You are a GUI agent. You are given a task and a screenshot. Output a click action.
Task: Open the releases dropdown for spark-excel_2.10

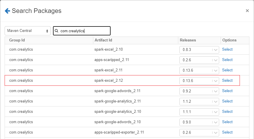coord(199,50)
